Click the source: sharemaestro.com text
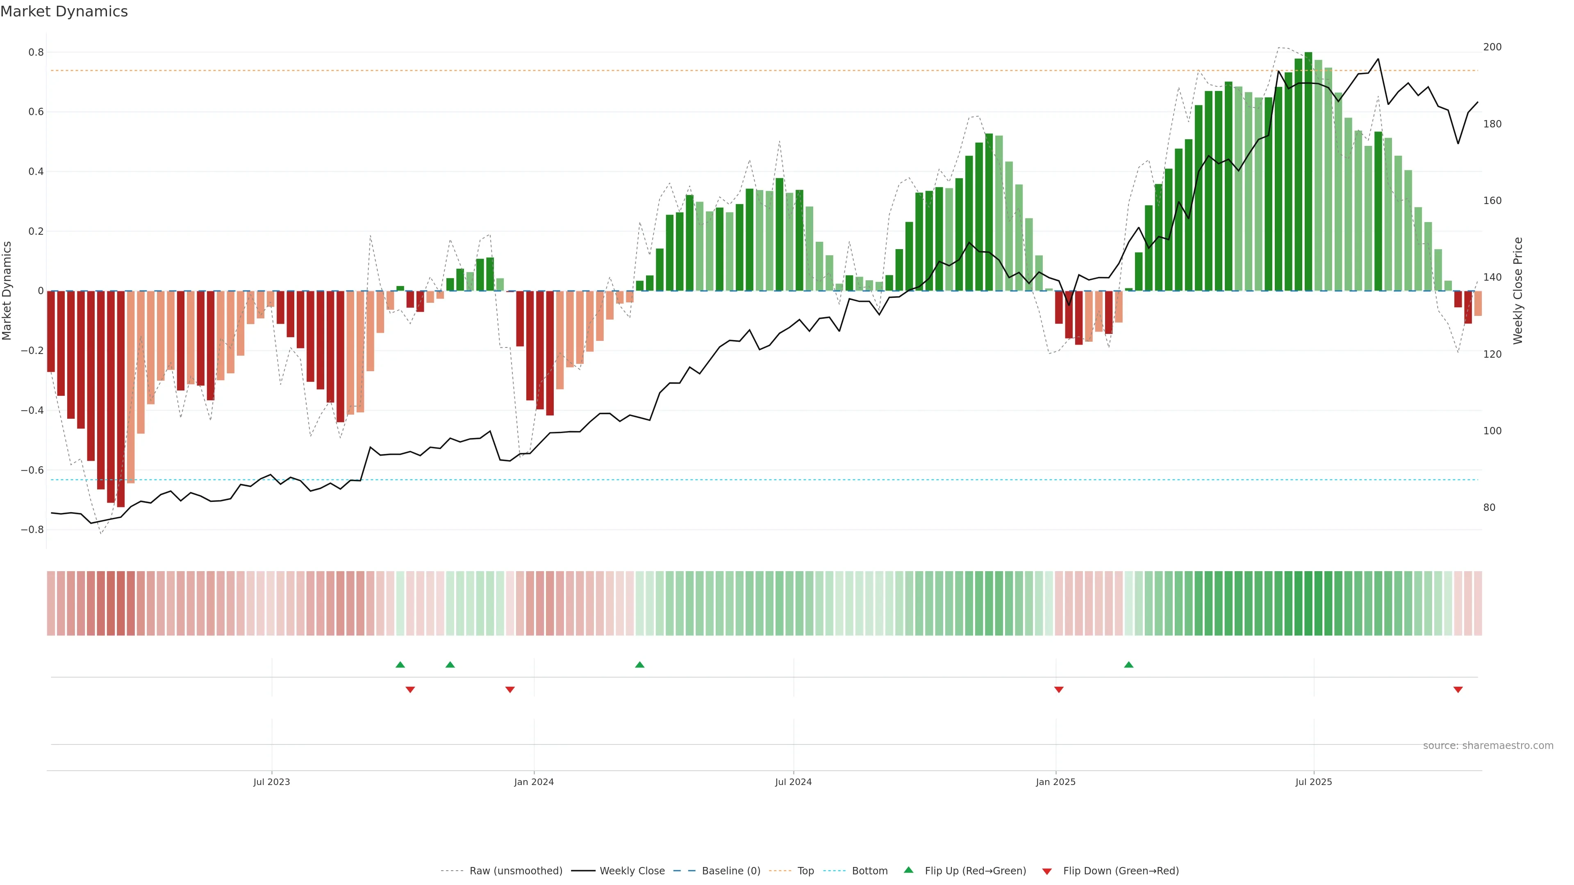Image resolution: width=1574 pixels, height=885 pixels. pyautogui.click(x=1488, y=746)
